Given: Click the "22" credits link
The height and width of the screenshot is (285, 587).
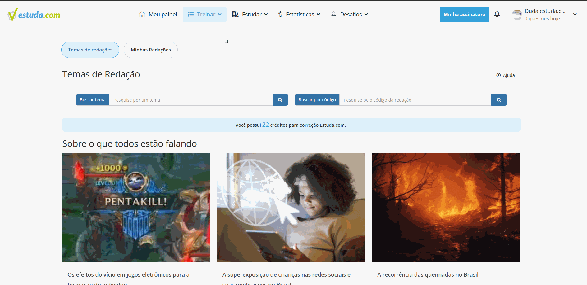Looking at the screenshot, I should [x=266, y=125].
